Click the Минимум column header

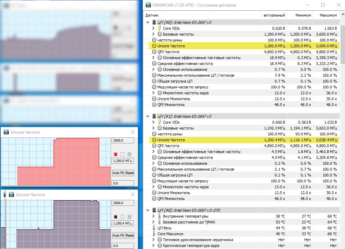pyautogui.click(x=300, y=15)
